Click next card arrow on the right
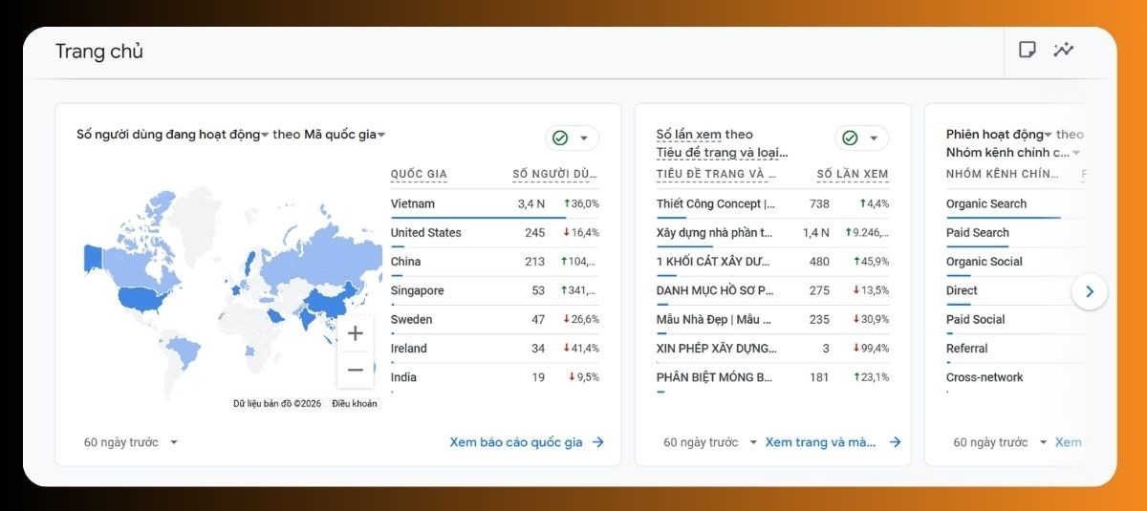 click(x=1090, y=291)
